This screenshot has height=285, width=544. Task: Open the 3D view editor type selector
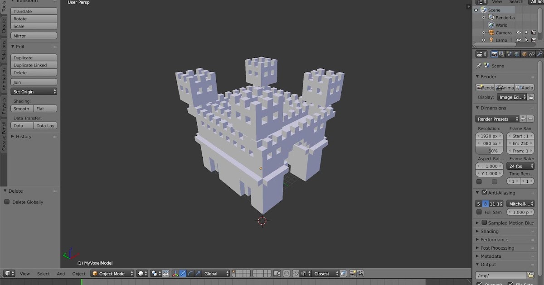[9, 274]
